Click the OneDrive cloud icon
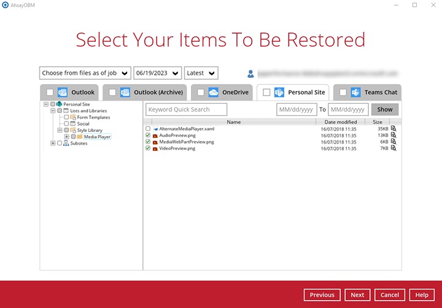This screenshot has width=442, height=308. (213, 93)
